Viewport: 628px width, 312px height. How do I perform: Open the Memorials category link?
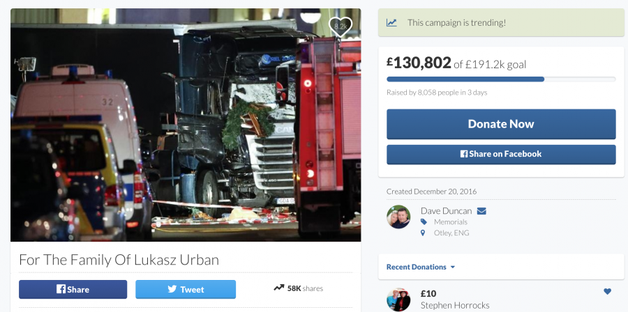(x=451, y=221)
